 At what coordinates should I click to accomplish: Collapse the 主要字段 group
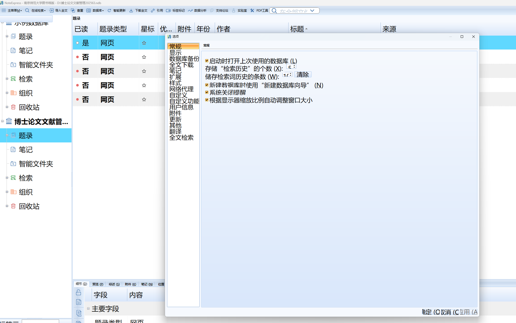(x=88, y=308)
